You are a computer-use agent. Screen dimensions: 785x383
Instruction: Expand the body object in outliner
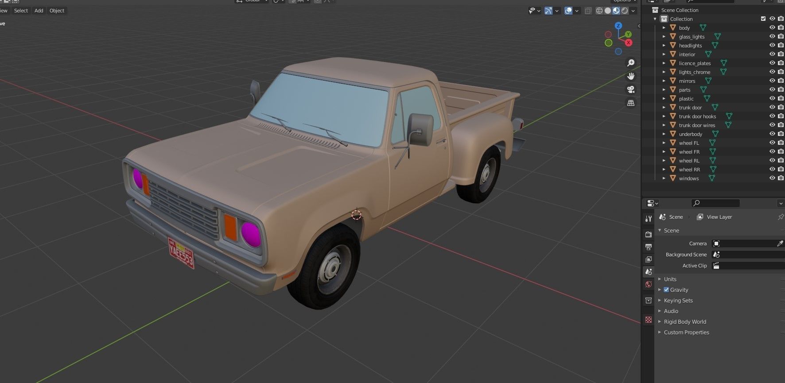(664, 27)
